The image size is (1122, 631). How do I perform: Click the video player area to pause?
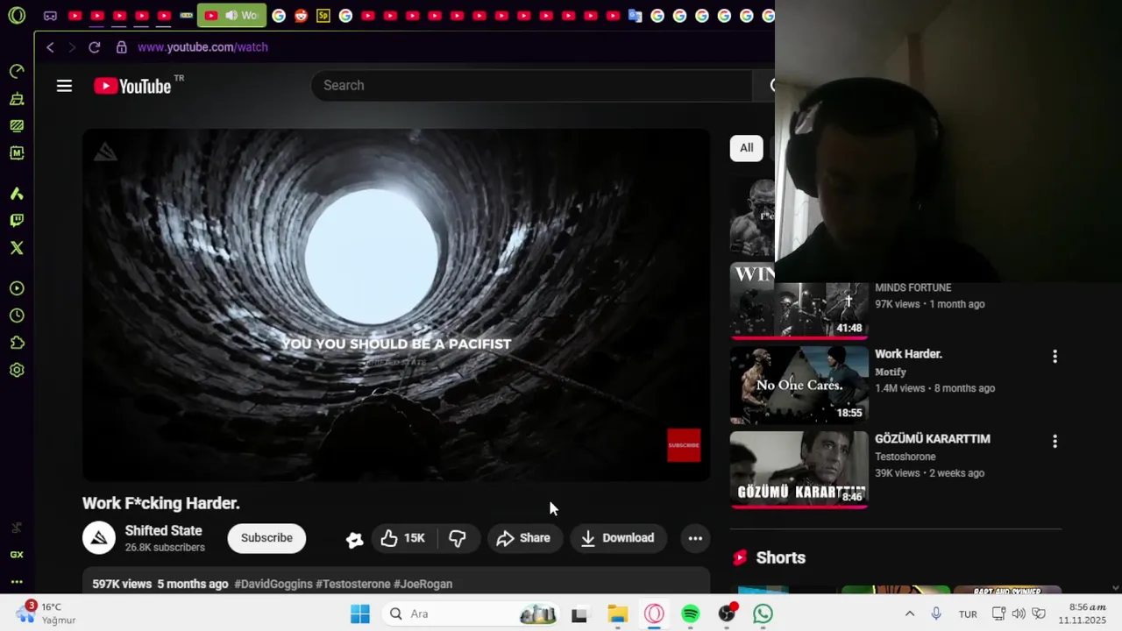pyautogui.click(x=396, y=305)
